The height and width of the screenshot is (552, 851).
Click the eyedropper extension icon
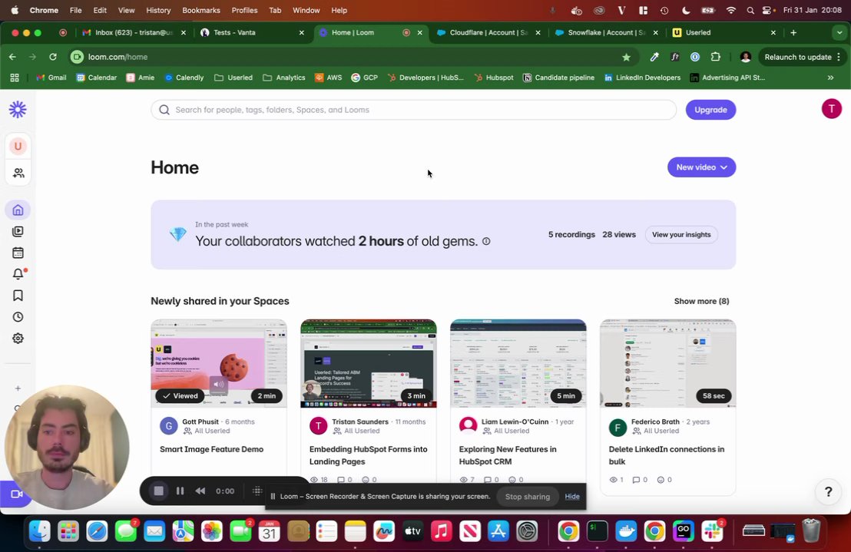click(x=654, y=57)
